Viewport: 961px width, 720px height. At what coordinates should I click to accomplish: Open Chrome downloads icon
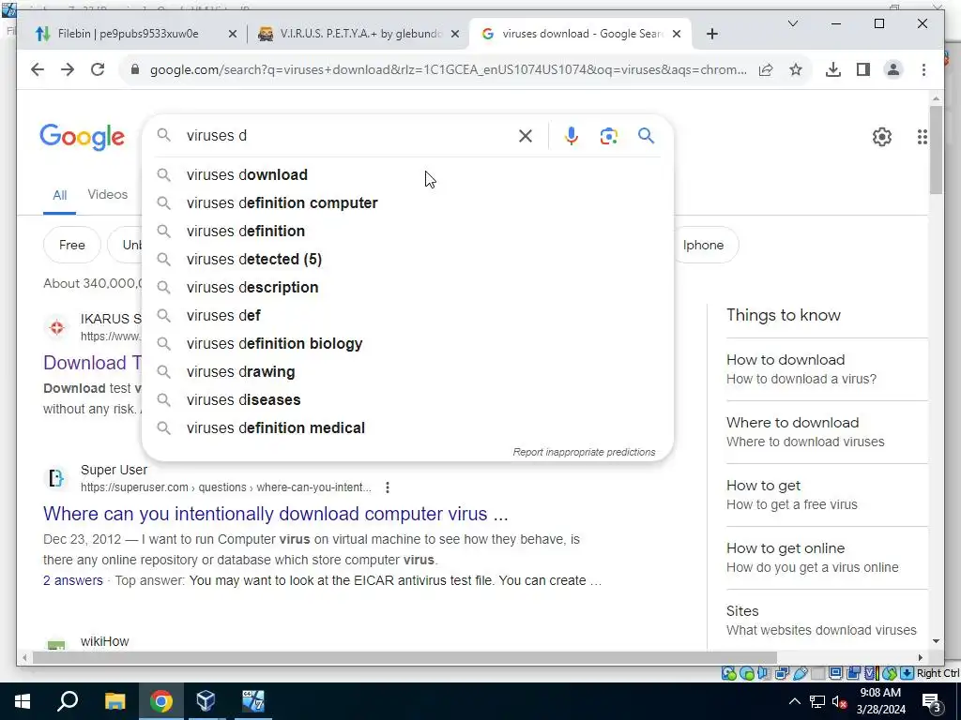(833, 69)
